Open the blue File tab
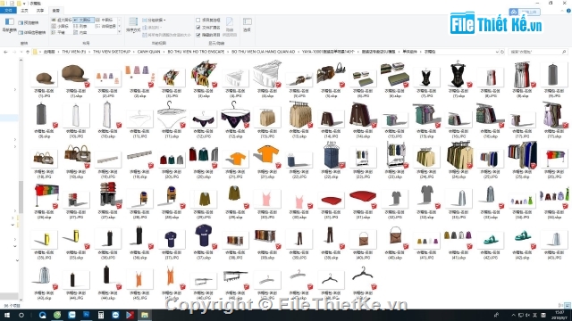 [8, 11]
